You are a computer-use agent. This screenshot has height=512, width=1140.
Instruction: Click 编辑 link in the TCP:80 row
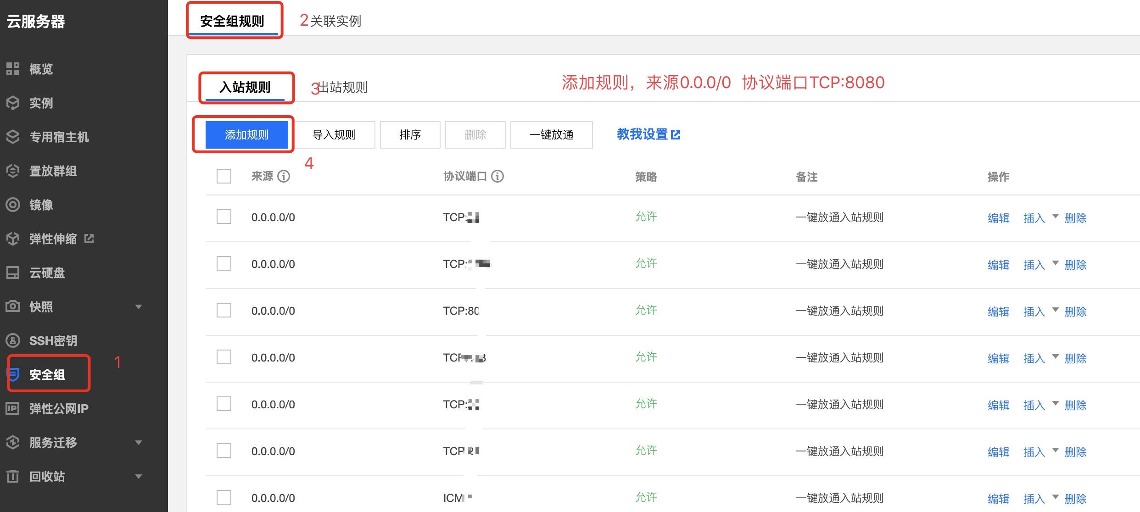(x=998, y=312)
